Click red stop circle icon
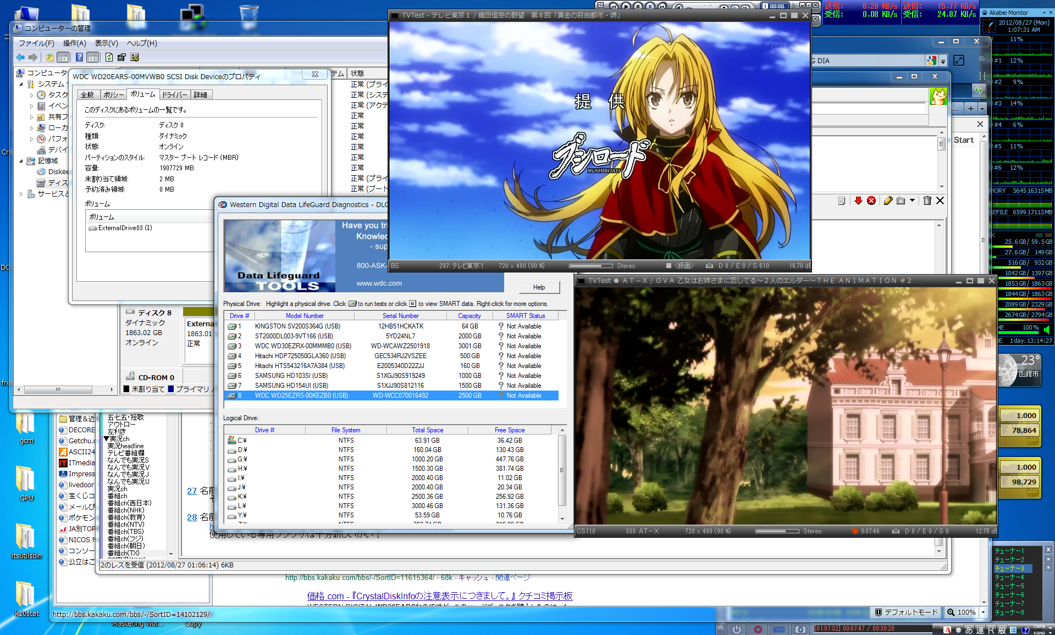The image size is (1055, 635). (871, 200)
